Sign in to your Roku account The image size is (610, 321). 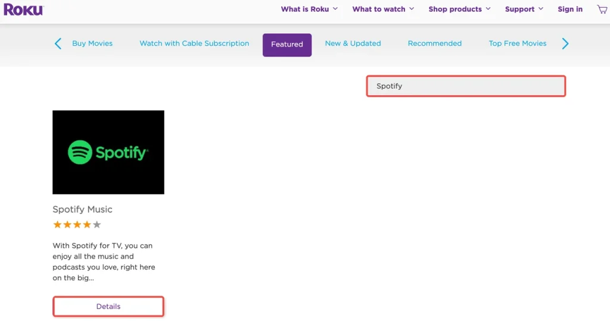(x=570, y=9)
